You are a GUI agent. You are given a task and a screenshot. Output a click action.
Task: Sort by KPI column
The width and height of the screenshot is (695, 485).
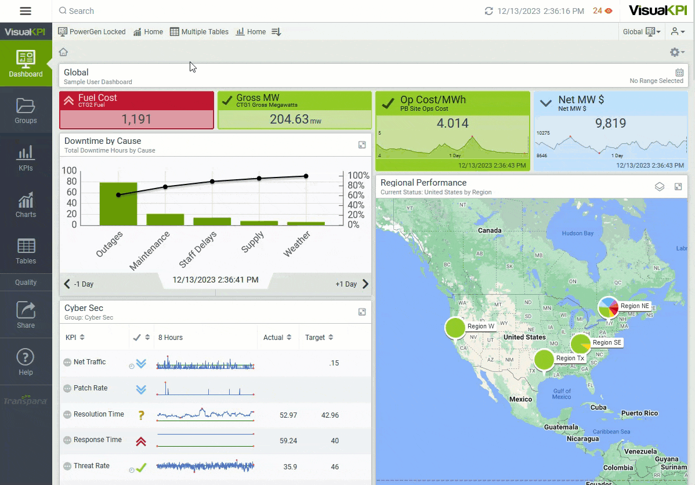pyautogui.click(x=75, y=338)
